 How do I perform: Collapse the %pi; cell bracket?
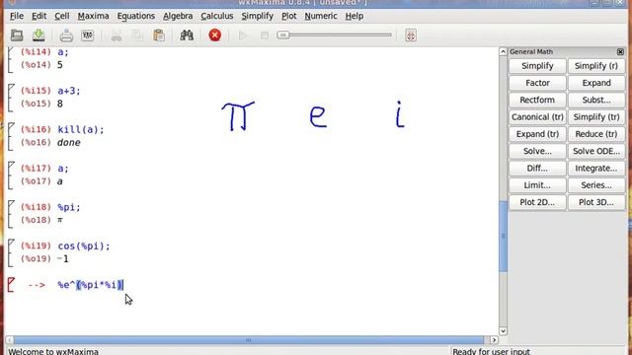(x=11, y=215)
